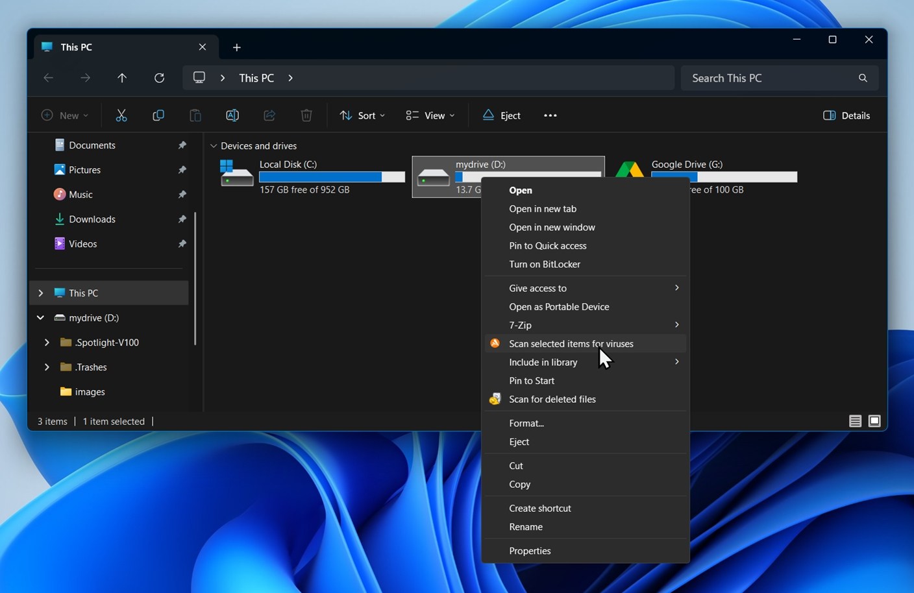
Task: Click the Search This PC field
Action: (x=780, y=78)
